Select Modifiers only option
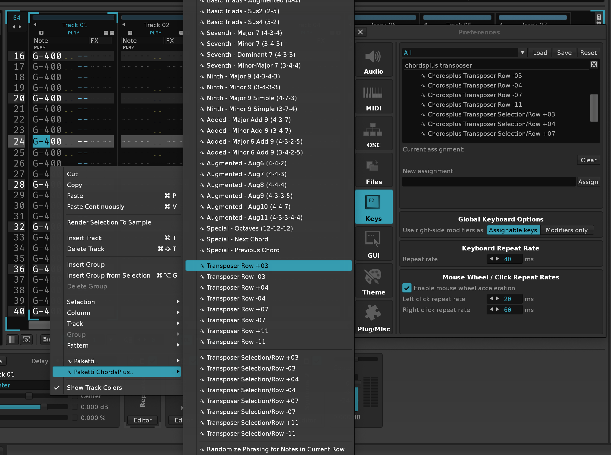The height and width of the screenshot is (455, 611). (566, 230)
